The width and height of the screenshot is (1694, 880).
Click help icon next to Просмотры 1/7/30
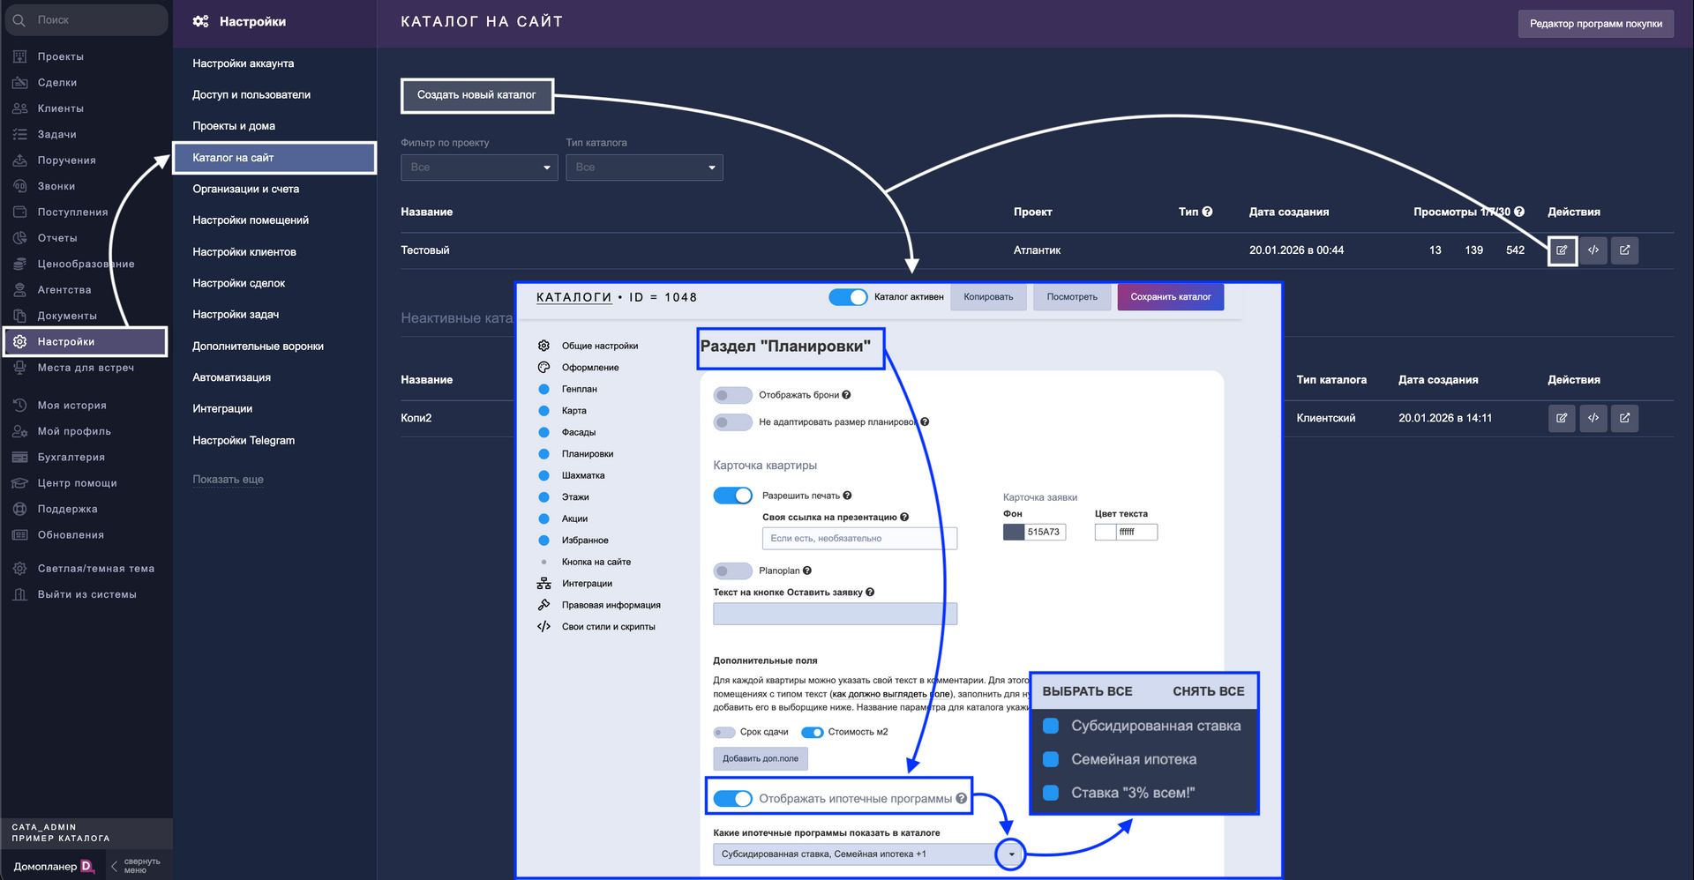1518,212
